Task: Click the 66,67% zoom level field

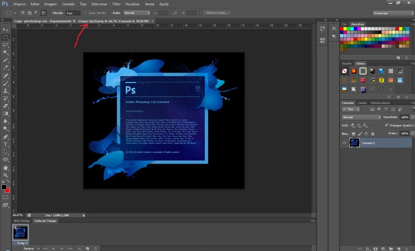Action: [18, 215]
